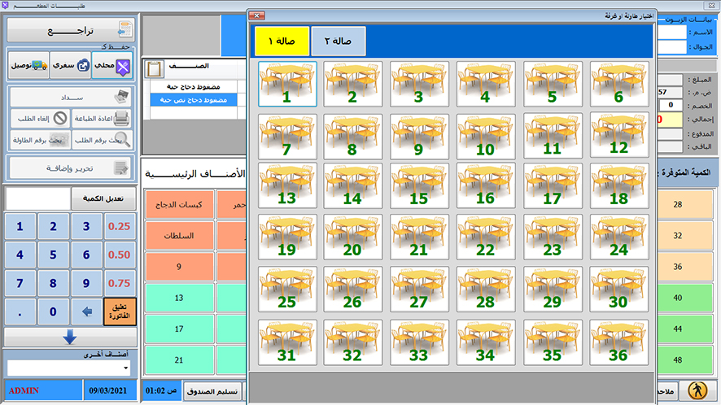
Task: Click the delivery truck (توصيل) button
Action: click(x=28, y=63)
